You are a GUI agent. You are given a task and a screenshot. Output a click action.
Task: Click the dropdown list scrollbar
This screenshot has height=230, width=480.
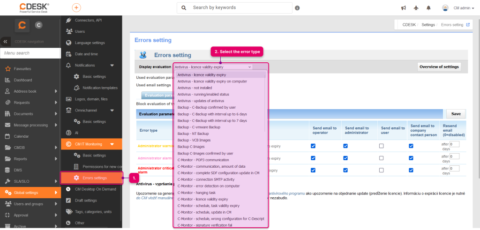pyautogui.click(x=266, y=101)
